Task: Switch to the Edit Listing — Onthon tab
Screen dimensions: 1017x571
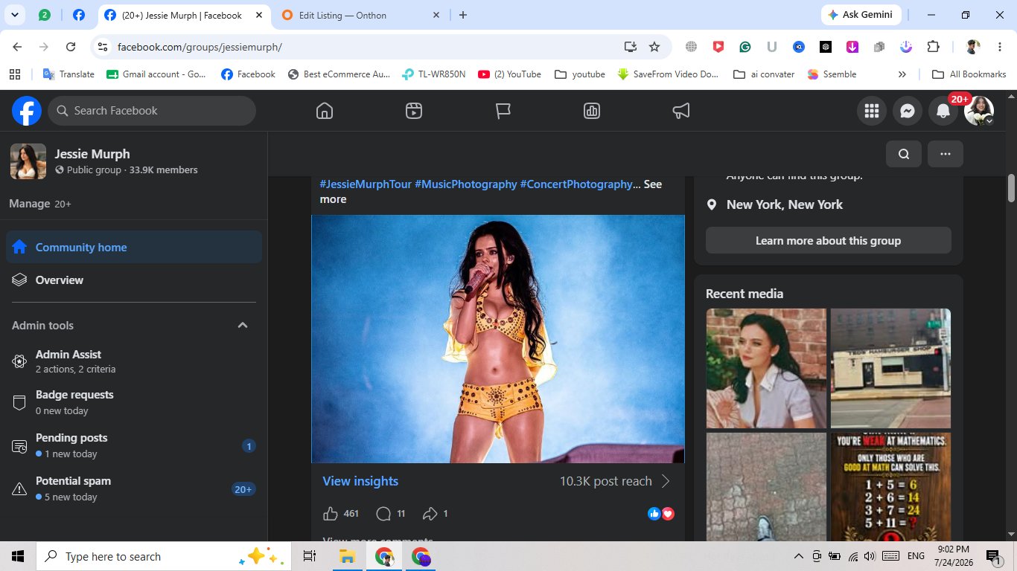Action: (x=362, y=15)
